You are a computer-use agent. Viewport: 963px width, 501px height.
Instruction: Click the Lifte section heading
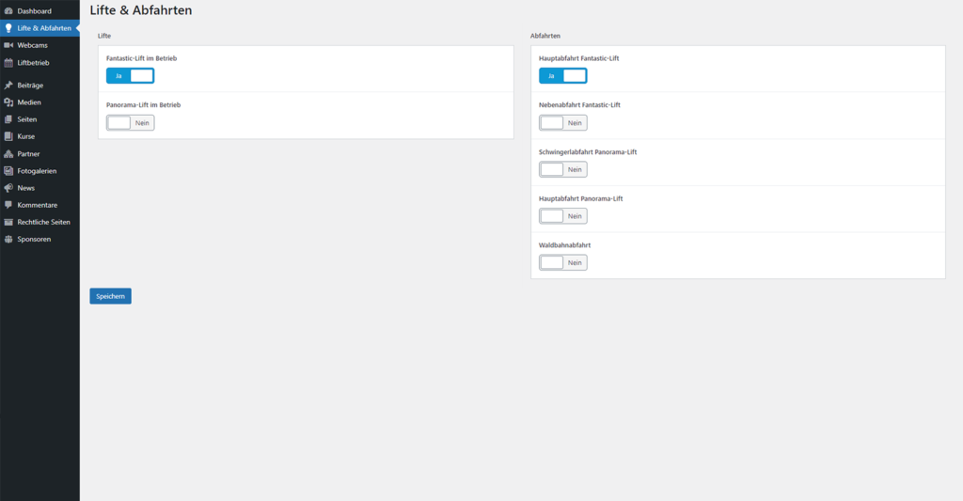[104, 36]
